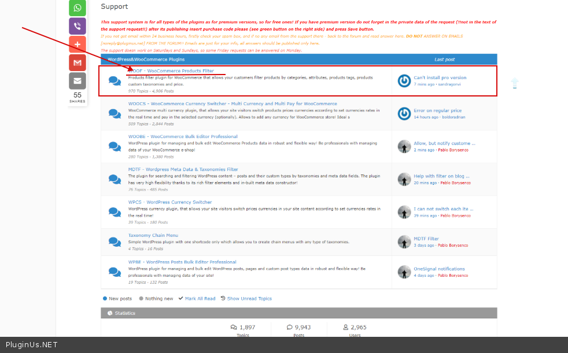Click the Users count person icon
This screenshot has width=568, height=353.
point(345,328)
